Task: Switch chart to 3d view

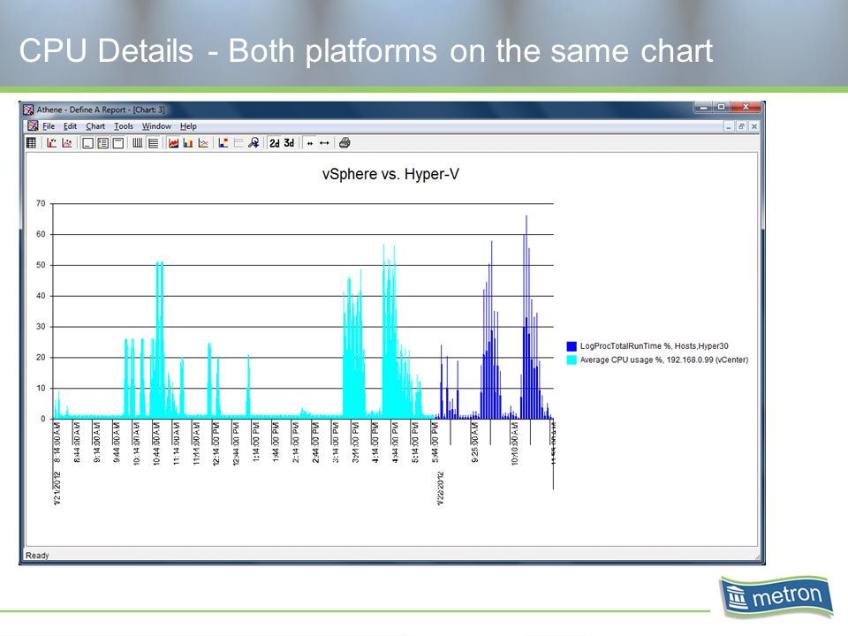Action: tap(290, 143)
